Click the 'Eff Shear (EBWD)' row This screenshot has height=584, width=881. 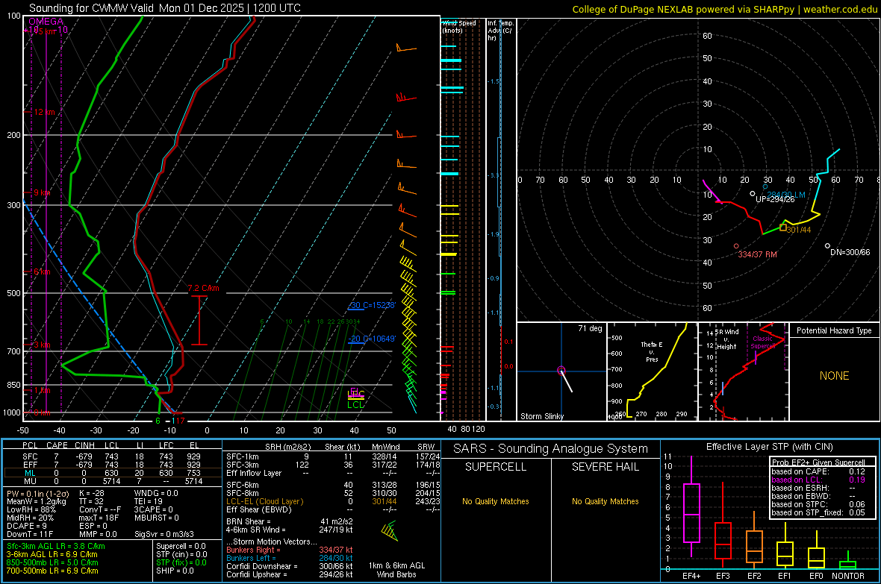point(333,509)
